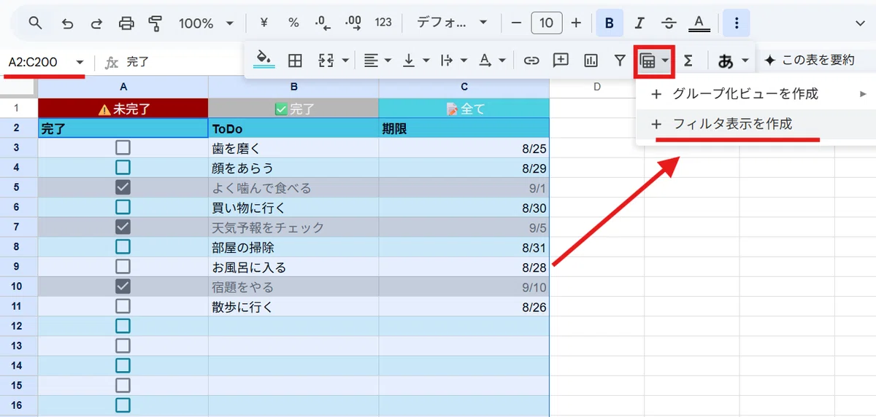Uncheck the 宿題をやる checkbox
This screenshot has width=876, height=417.
(x=123, y=286)
